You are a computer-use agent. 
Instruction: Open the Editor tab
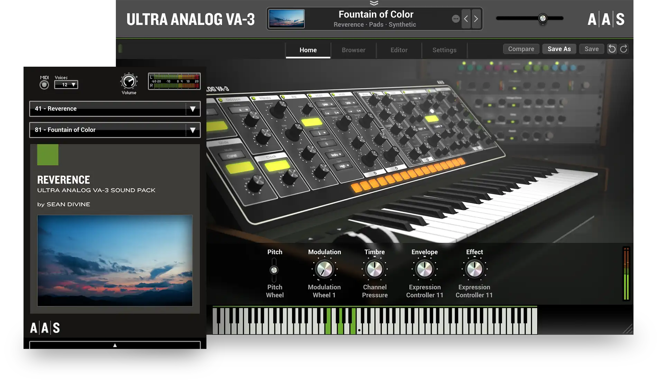pos(399,50)
